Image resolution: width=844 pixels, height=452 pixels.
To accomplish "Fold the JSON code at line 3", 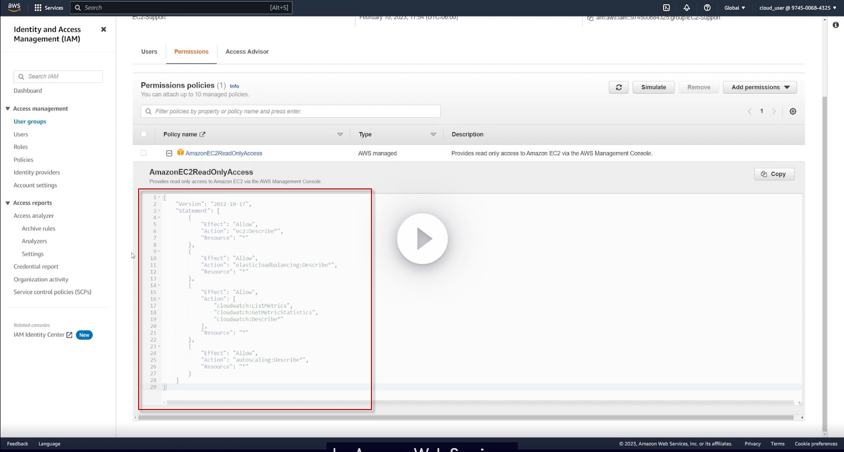I will tap(159, 211).
